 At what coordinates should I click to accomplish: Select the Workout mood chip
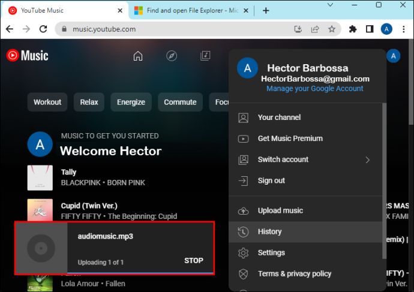click(47, 102)
